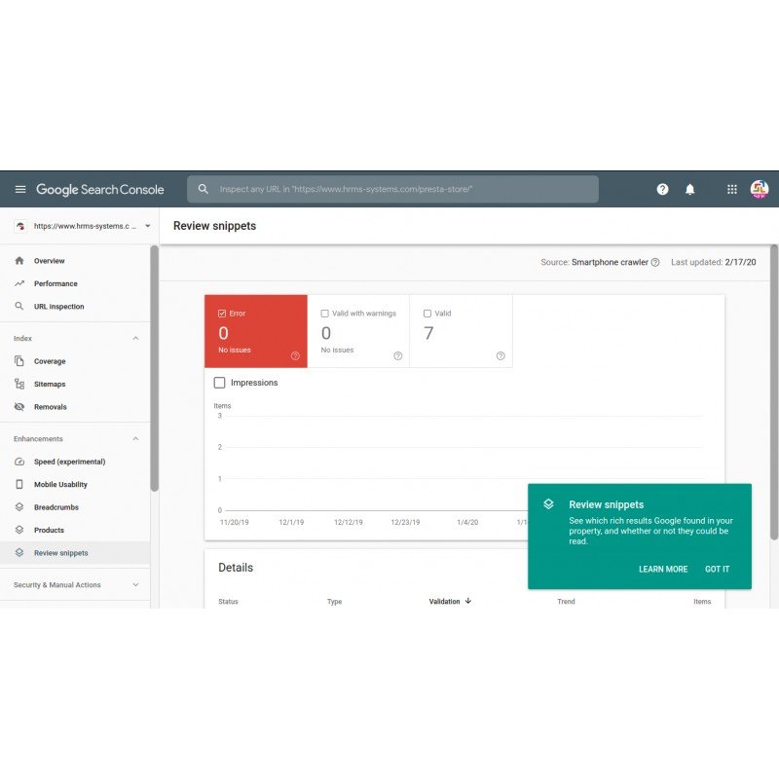
Task: Click the Sitemaps tree icon
Action: (x=19, y=384)
